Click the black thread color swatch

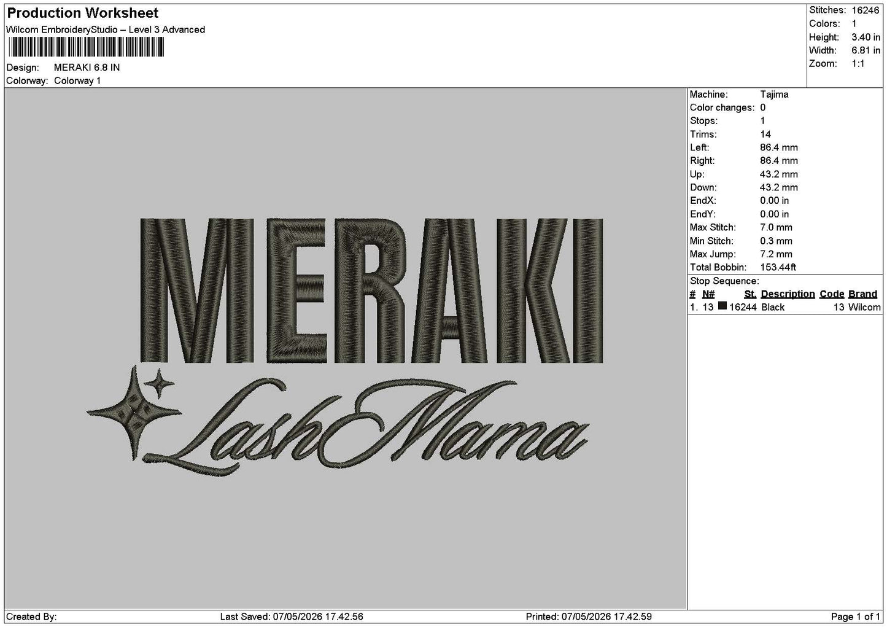(722, 306)
